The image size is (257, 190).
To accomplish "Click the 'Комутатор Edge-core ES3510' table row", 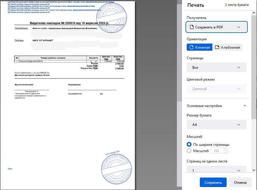I will 69,61.
